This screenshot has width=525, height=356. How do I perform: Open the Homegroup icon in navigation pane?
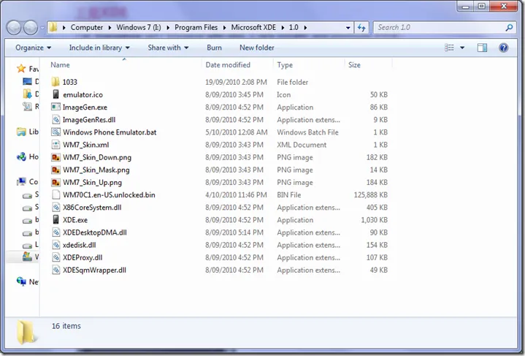point(21,156)
